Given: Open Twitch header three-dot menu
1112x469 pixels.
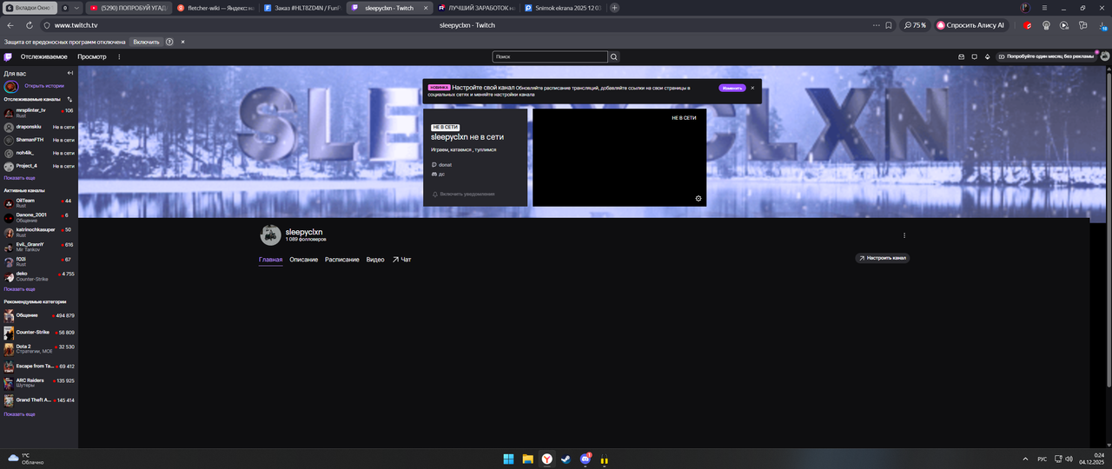Looking at the screenshot, I should tap(119, 56).
